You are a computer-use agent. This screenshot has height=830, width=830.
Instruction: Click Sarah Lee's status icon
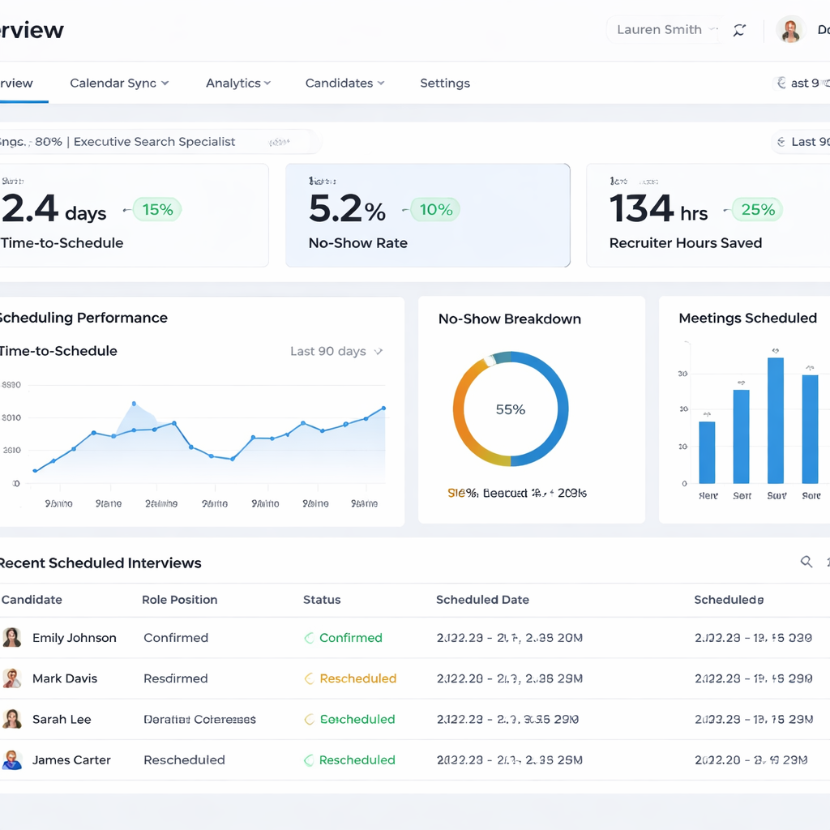click(309, 720)
